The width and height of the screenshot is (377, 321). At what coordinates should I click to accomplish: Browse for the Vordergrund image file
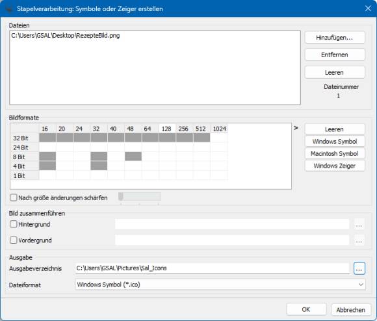pyautogui.click(x=359, y=240)
